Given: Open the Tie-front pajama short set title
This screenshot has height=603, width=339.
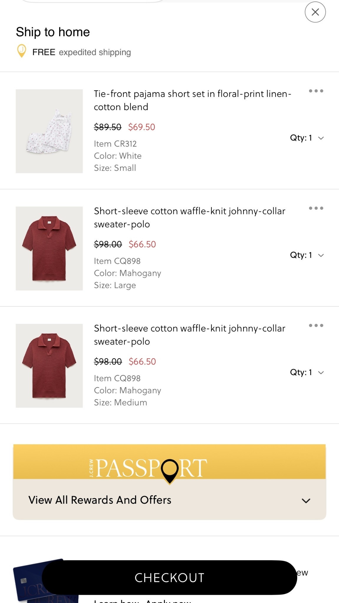Looking at the screenshot, I should tap(192, 100).
